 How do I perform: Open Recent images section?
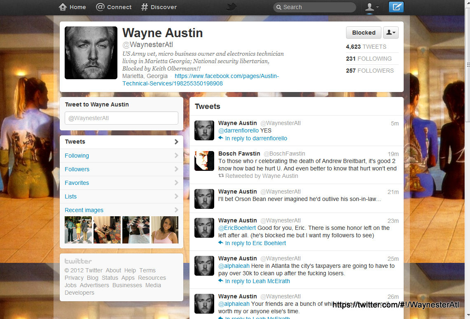(x=122, y=210)
